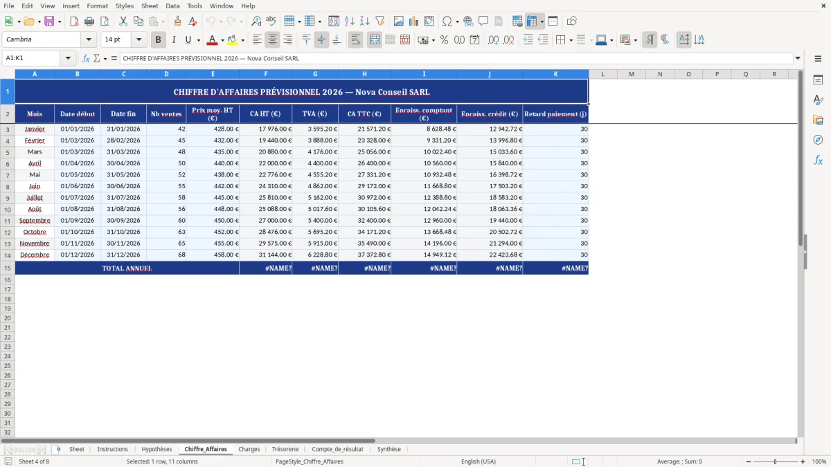
Task: Format cells as percent
Action: click(445, 40)
